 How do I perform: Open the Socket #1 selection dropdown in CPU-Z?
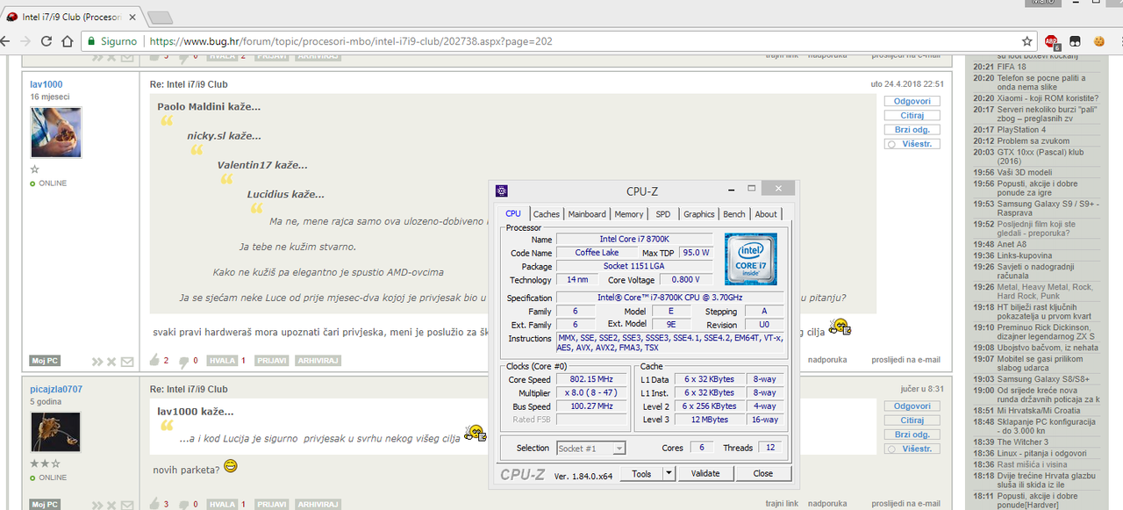click(591, 448)
